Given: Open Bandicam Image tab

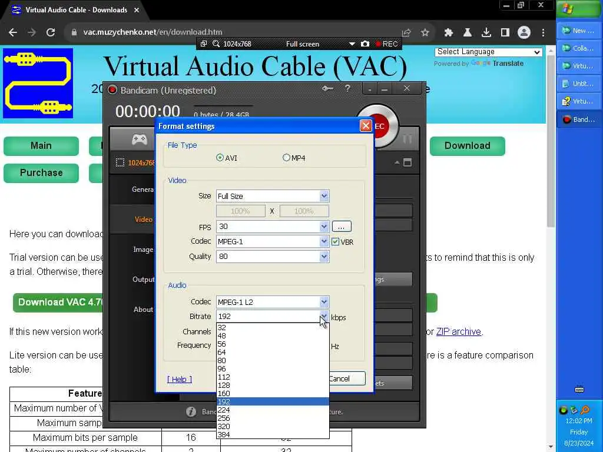Looking at the screenshot, I should 143,250.
